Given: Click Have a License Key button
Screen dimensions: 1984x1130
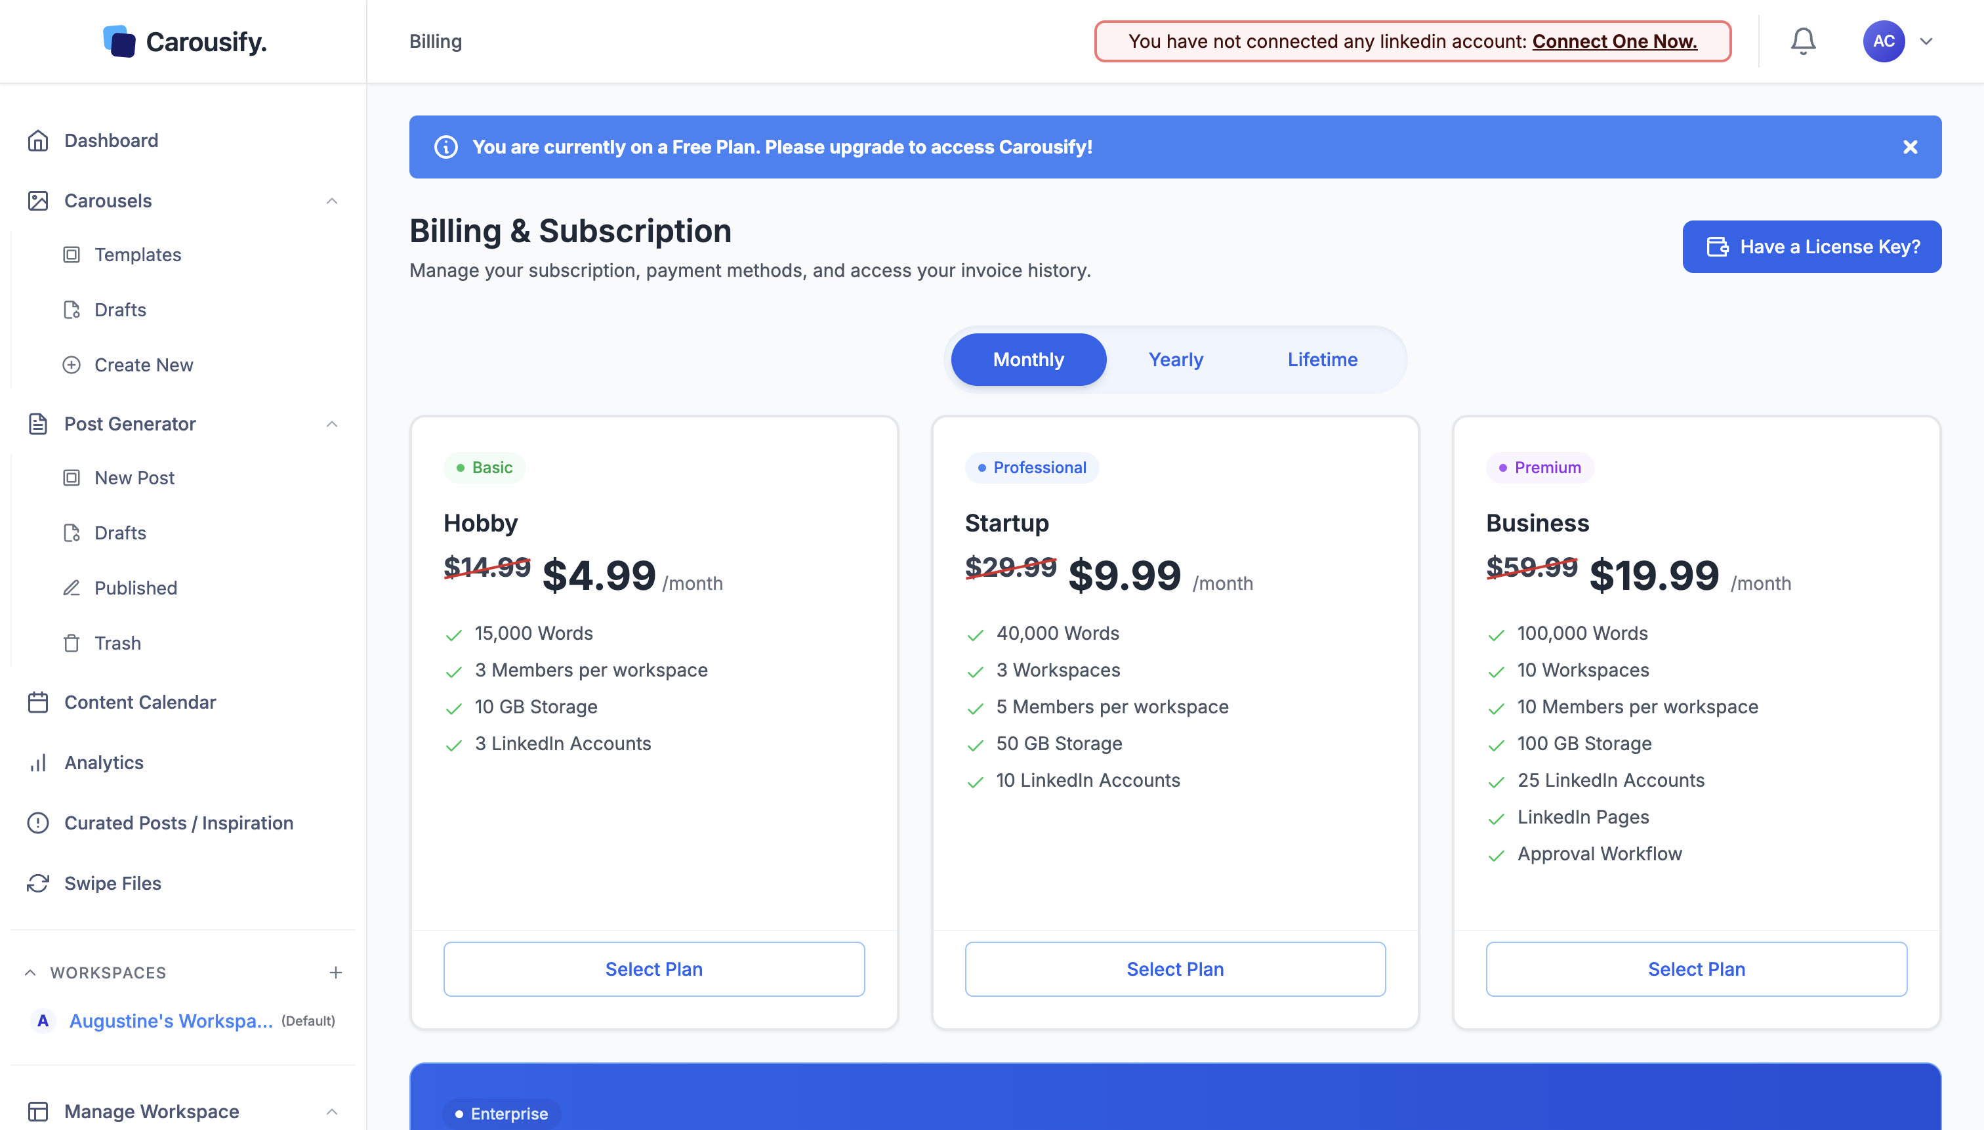Looking at the screenshot, I should coord(1811,247).
